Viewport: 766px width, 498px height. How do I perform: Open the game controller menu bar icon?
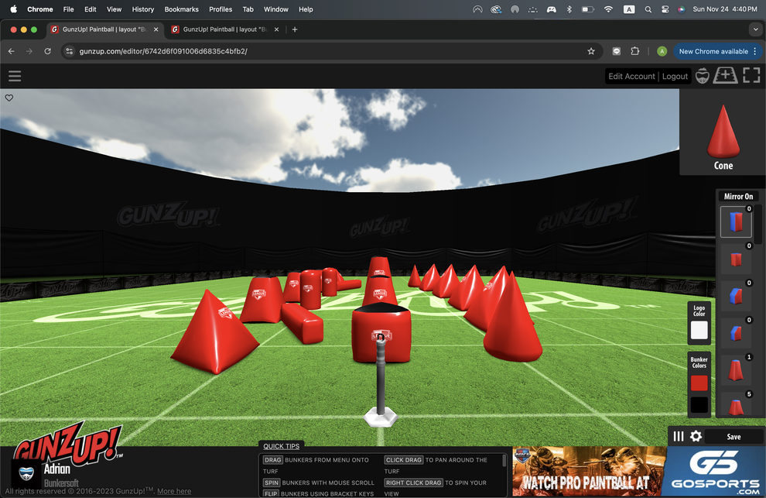pyautogui.click(x=551, y=9)
